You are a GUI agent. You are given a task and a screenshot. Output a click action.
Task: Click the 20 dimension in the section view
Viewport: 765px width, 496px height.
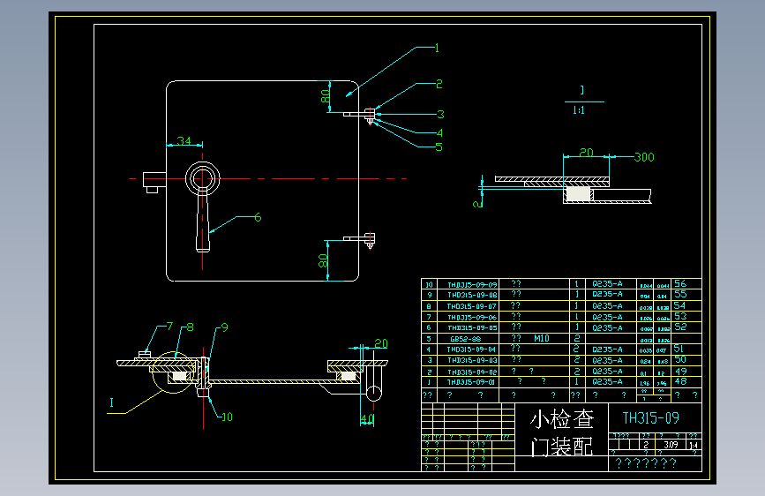(x=381, y=343)
